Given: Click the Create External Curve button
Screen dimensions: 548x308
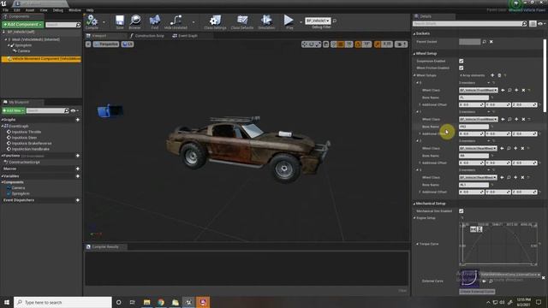Looking at the screenshot, I should click(477, 291).
